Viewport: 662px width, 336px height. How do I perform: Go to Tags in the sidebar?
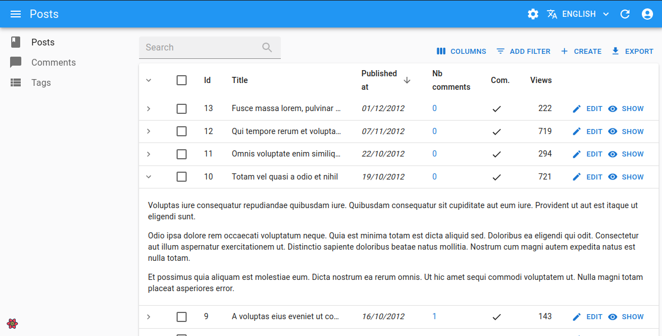pos(41,82)
